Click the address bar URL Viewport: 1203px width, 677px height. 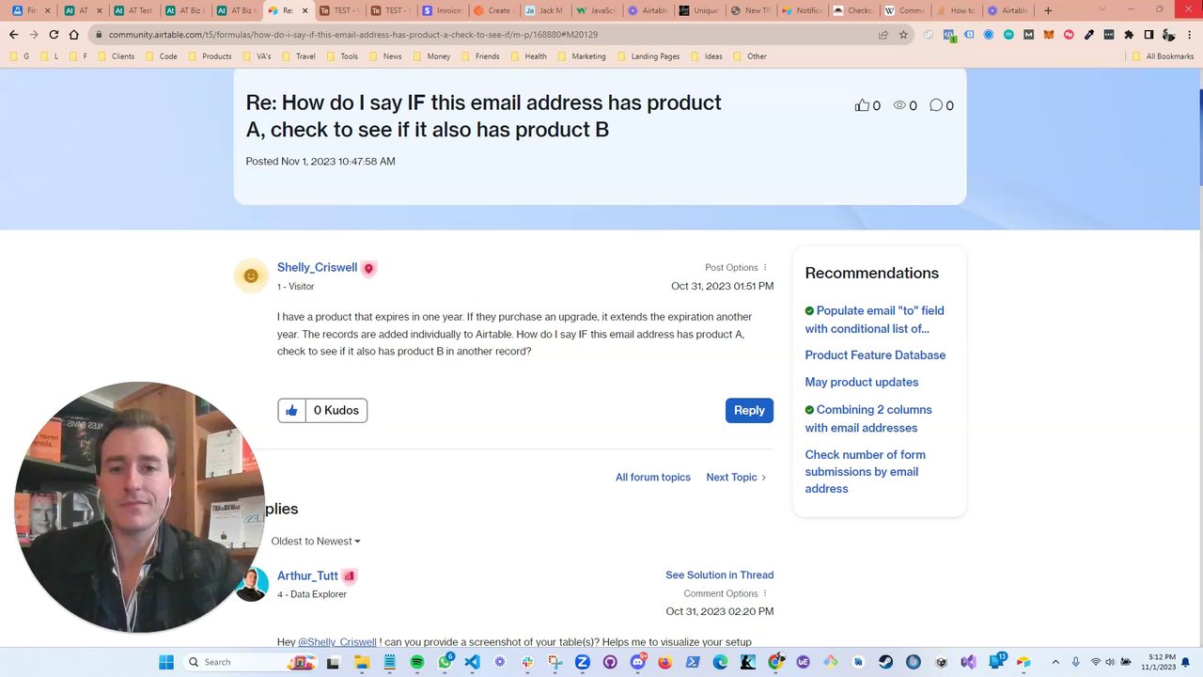352,35
